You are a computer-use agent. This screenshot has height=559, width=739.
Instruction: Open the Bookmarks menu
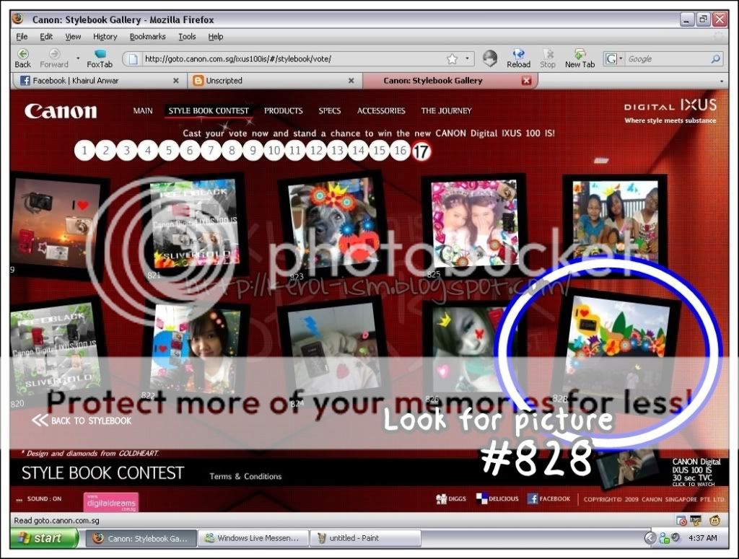click(147, 37)
